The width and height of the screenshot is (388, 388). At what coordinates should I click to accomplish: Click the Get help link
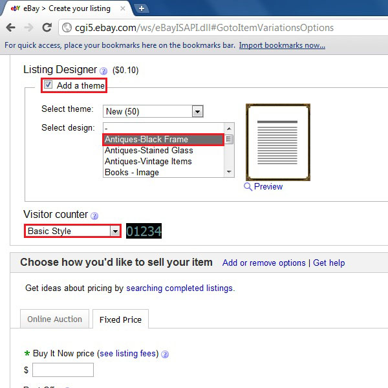[x=329, y=263]
